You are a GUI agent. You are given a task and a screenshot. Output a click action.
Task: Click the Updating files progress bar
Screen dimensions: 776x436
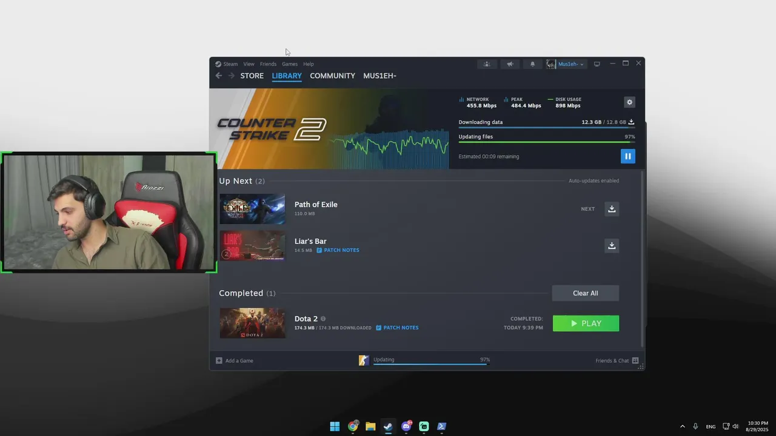point(547,142)
